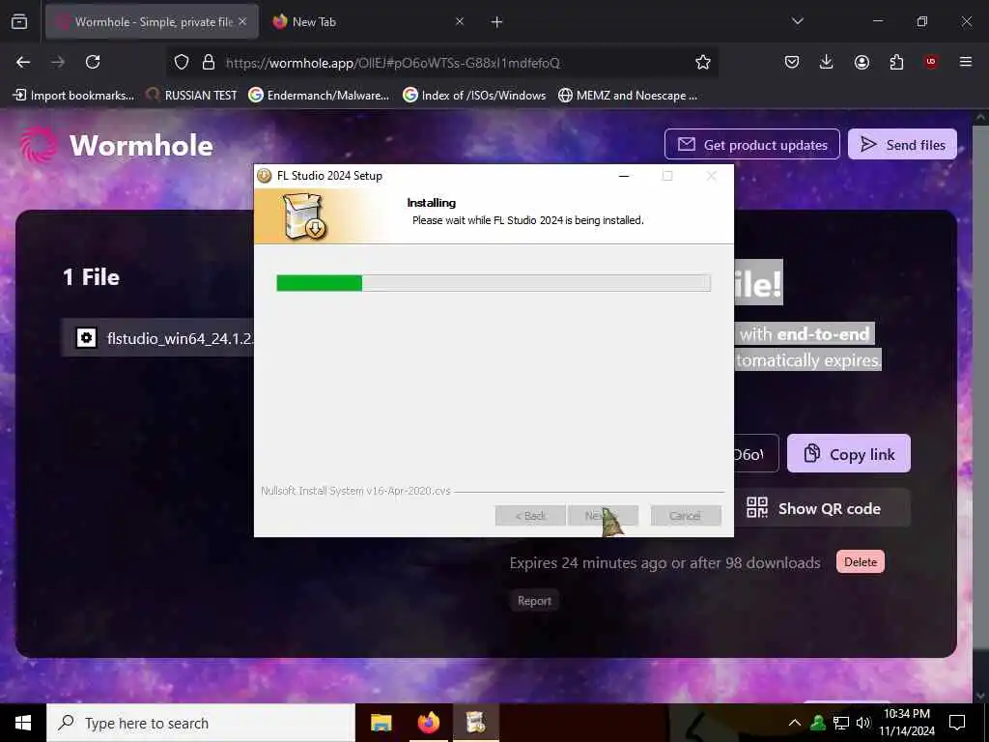Image resolution: width=989 pixels, height=742 pixels.
Task: Close the Wormhole tab
Action: tap(242, 21)
